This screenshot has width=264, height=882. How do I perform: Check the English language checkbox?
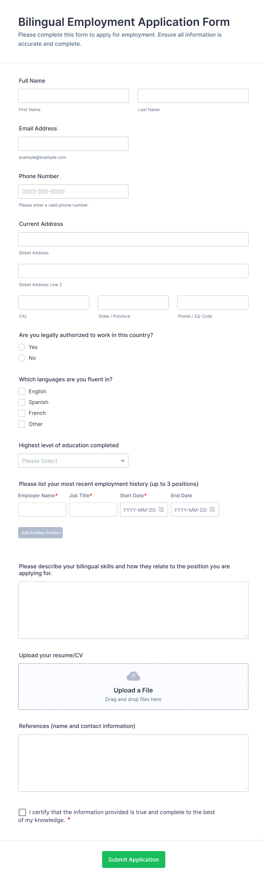point(22,391)
